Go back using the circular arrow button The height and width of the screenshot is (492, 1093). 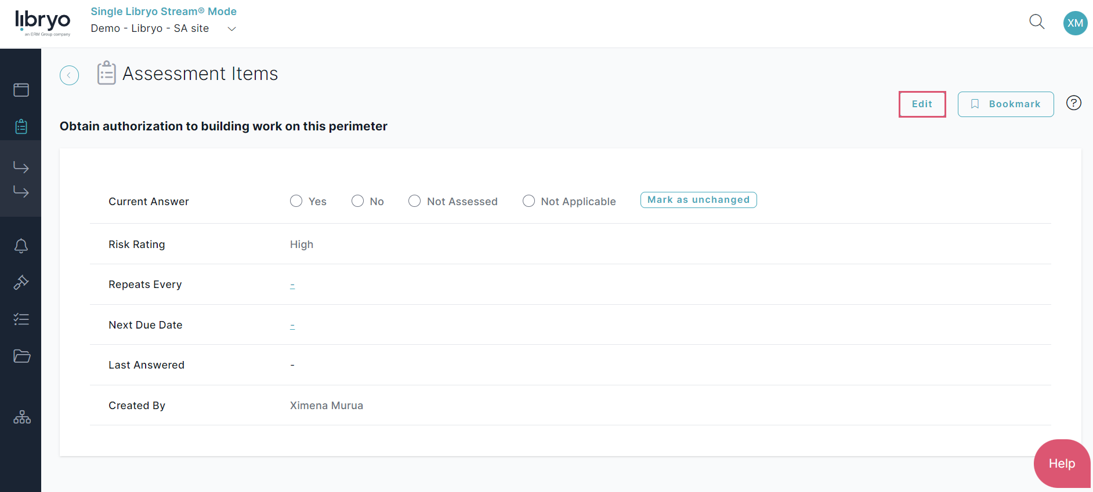click(70, 75)
